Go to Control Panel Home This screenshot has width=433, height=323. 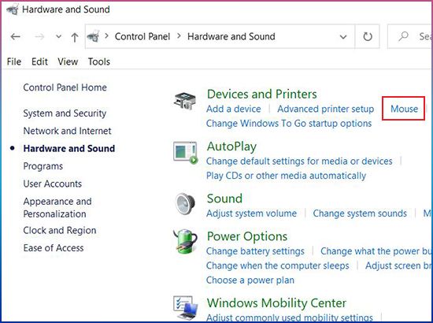[x=65, y=87]
